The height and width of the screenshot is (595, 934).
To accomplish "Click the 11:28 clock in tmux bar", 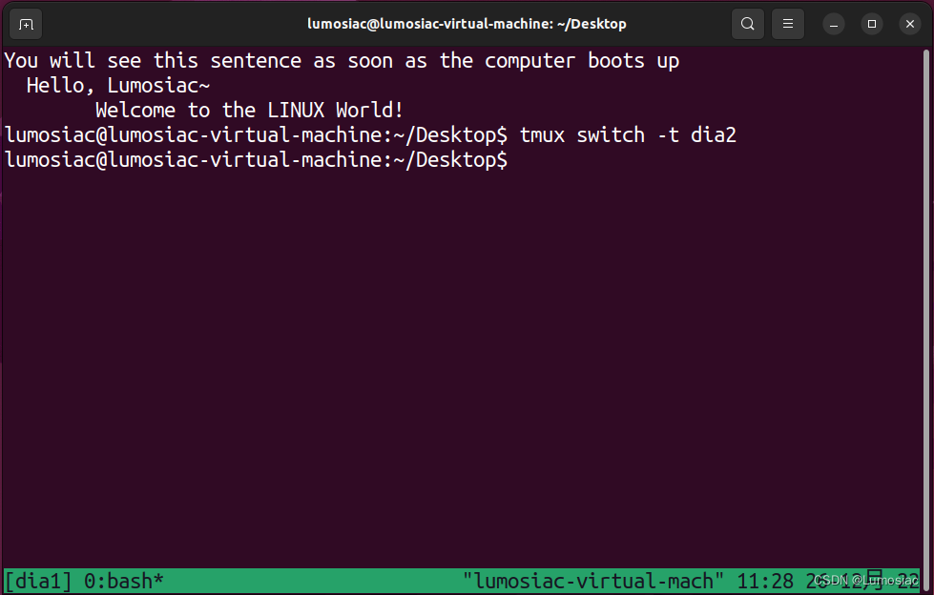I will (759, 581).
